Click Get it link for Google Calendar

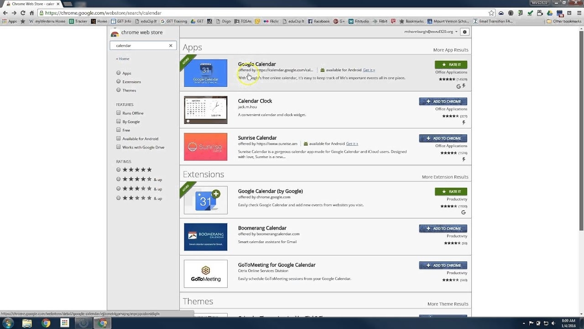[369, 70]
